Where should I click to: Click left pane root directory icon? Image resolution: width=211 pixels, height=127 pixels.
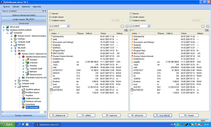tap(127, 26)
